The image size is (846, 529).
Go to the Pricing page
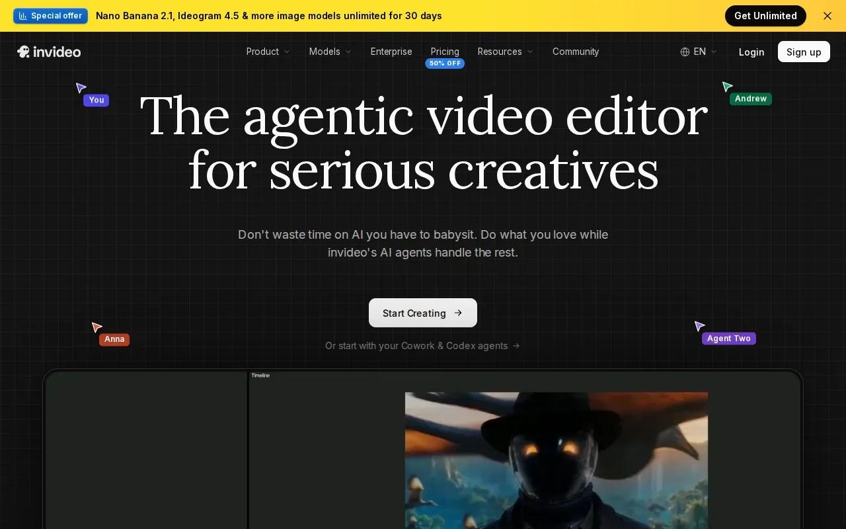pyautogui.click(x=445, y=52)
